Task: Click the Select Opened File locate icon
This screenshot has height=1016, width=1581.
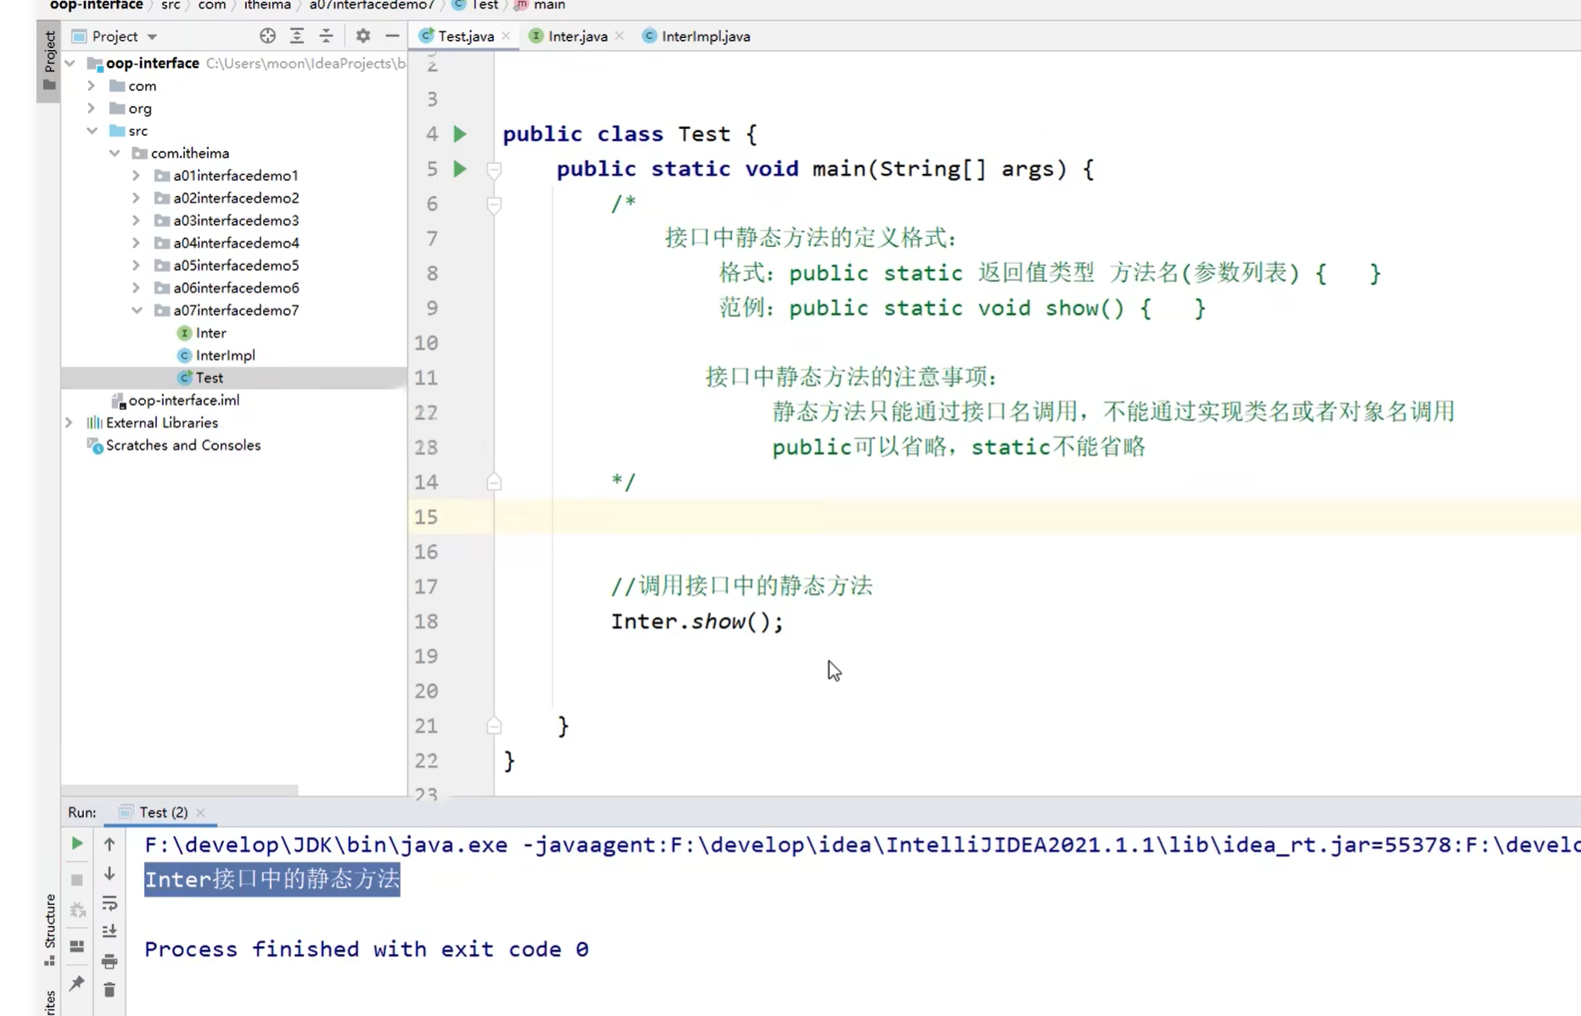Action: (x=267, y=36)
